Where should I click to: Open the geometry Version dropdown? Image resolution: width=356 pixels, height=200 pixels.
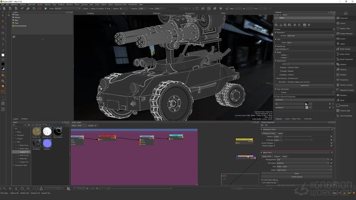[x=310, y=35]
